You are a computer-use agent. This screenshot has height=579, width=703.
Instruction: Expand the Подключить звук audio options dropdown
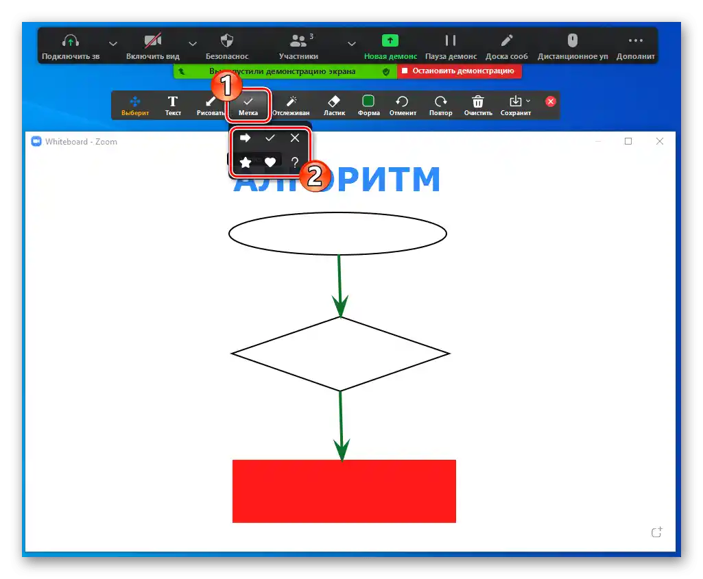[x=114, y=42]
